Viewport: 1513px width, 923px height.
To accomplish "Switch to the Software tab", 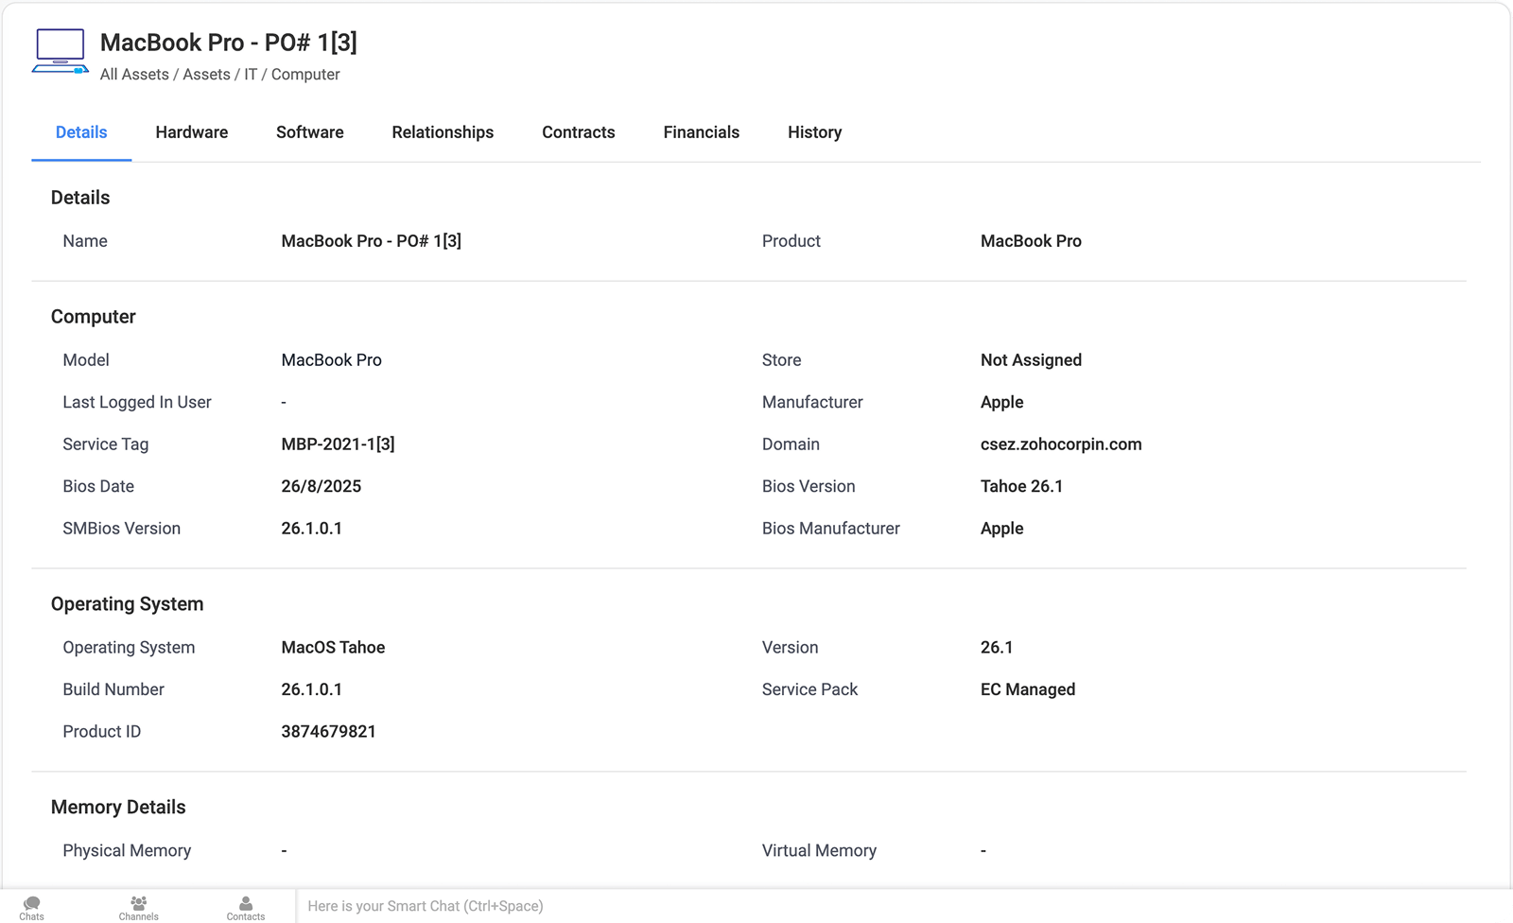I will pyautogui.click(x=309, y=132).
